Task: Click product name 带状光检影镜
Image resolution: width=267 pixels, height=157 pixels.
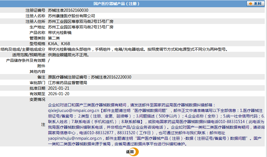Action: (60, 33)
